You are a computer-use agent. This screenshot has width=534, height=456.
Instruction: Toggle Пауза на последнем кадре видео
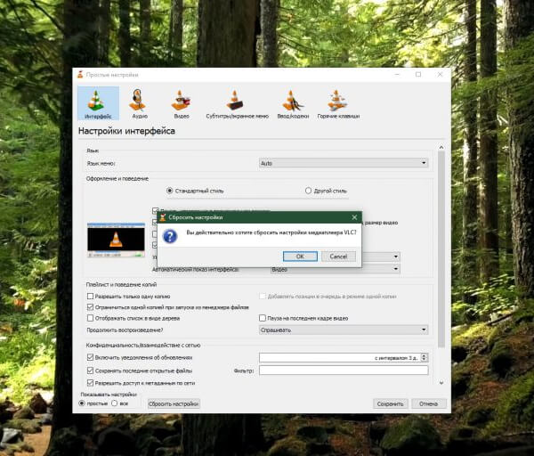point(263,318)
